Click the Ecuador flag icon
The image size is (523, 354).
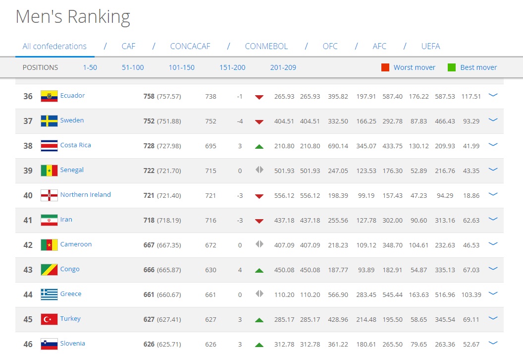49,96
